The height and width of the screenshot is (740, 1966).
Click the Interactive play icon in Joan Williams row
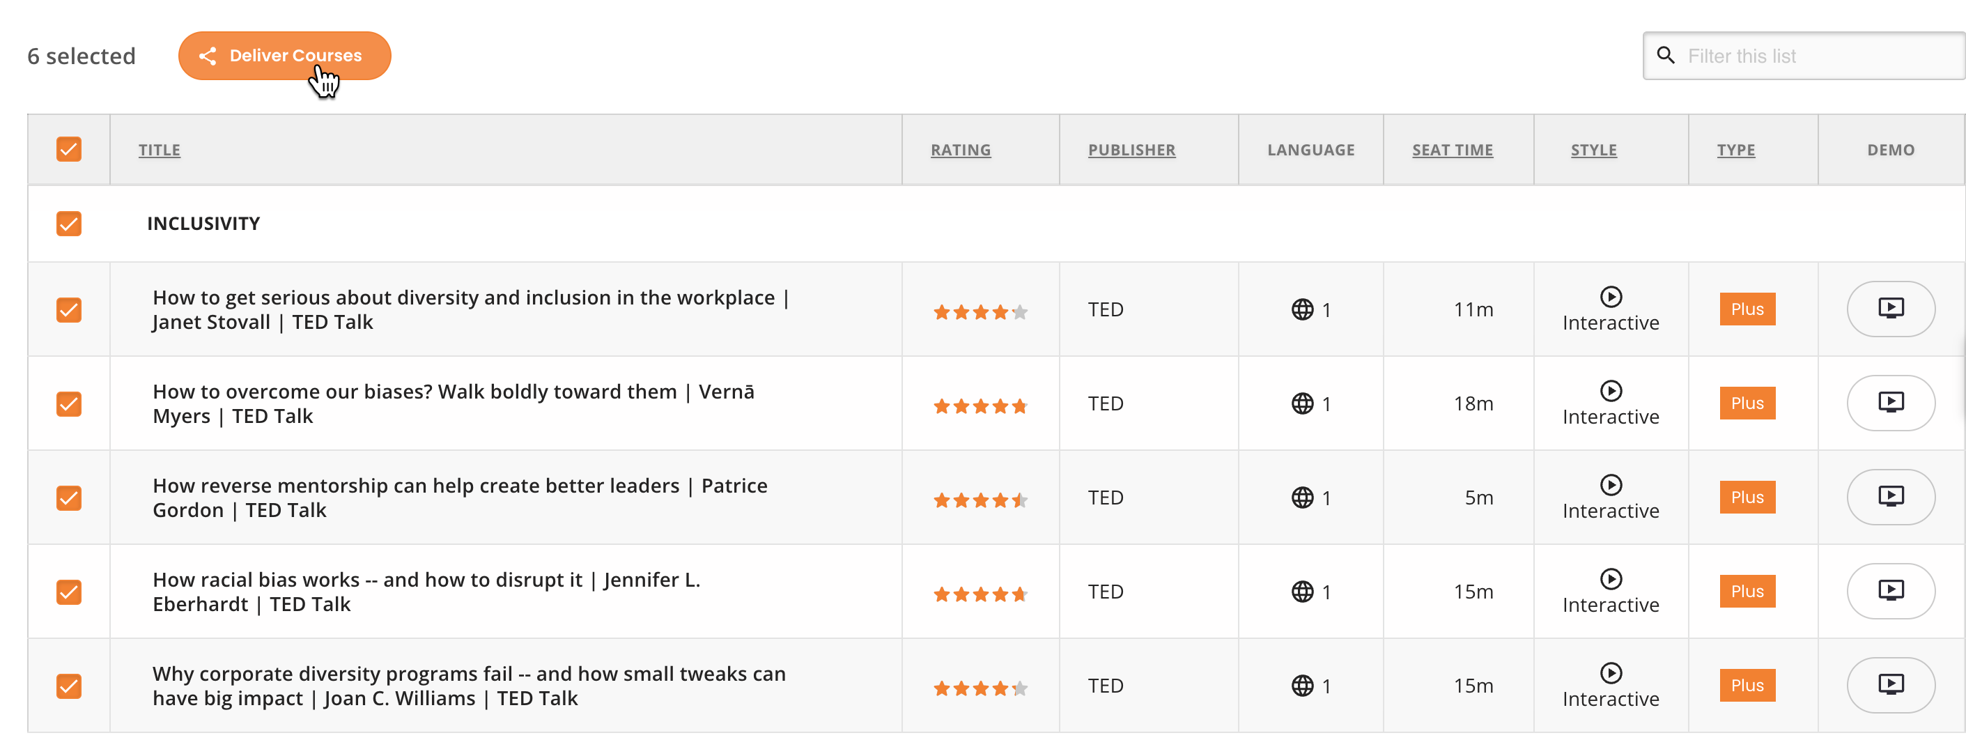tap(1610, 672)
